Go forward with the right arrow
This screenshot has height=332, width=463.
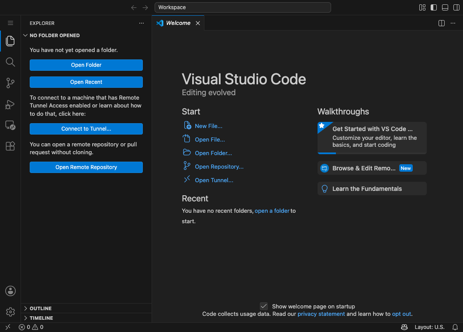[x=145, y=8]
